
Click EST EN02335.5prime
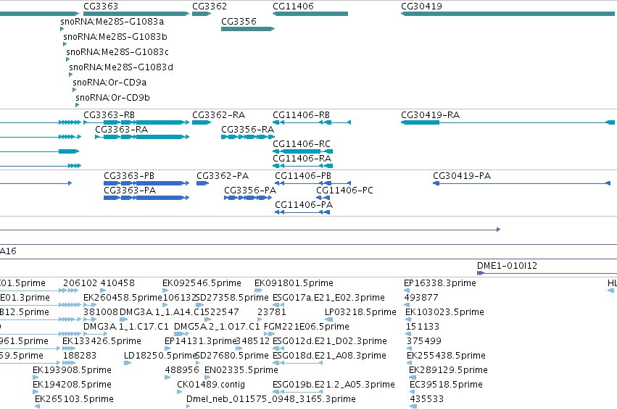click(241, 370)
